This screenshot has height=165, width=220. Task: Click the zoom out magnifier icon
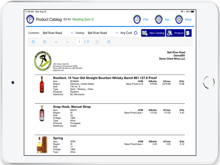tap(45, 42)
